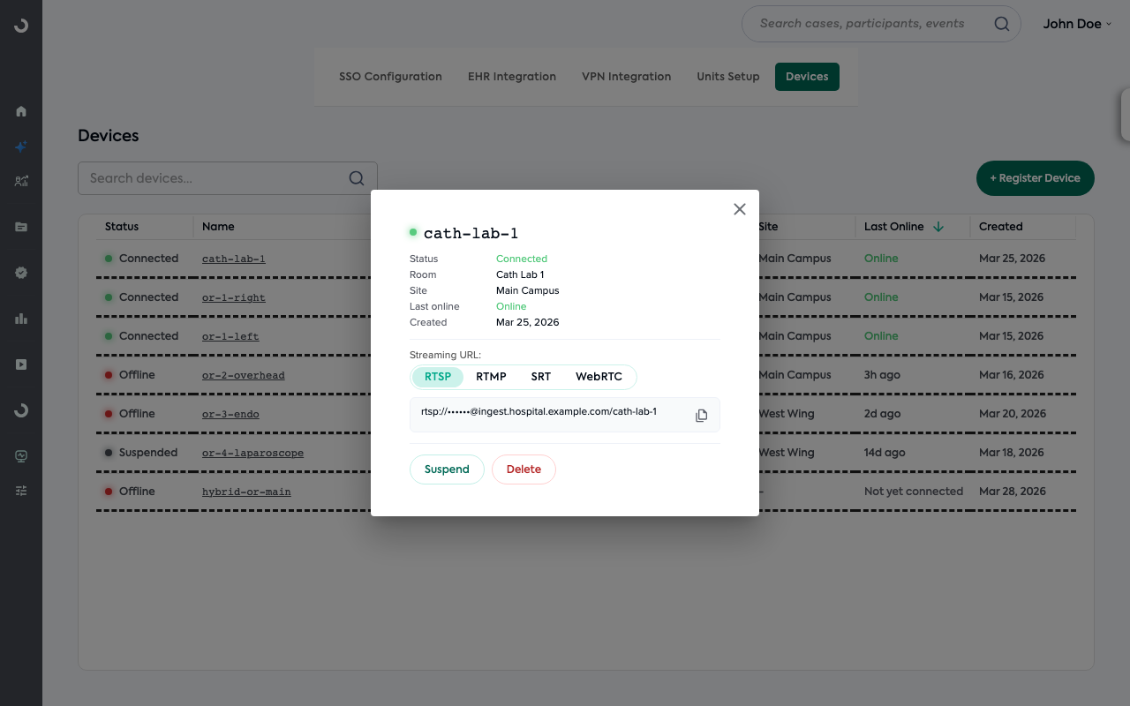Open the cases folder icon in the sidebar
The image size is (1130, 706).
click(x=20, y=227)
